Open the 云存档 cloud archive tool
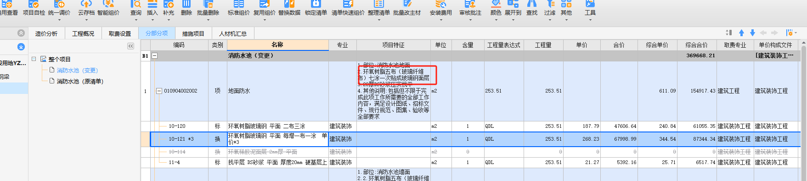The height and width of the screenshot is (181, 807). click(x=86, y=8)
